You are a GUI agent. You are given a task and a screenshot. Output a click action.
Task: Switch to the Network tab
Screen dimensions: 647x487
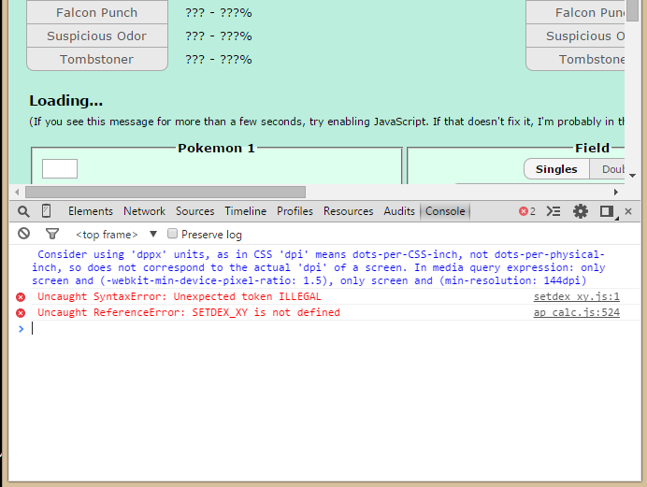pyautogui.click(x=144, y=211)
